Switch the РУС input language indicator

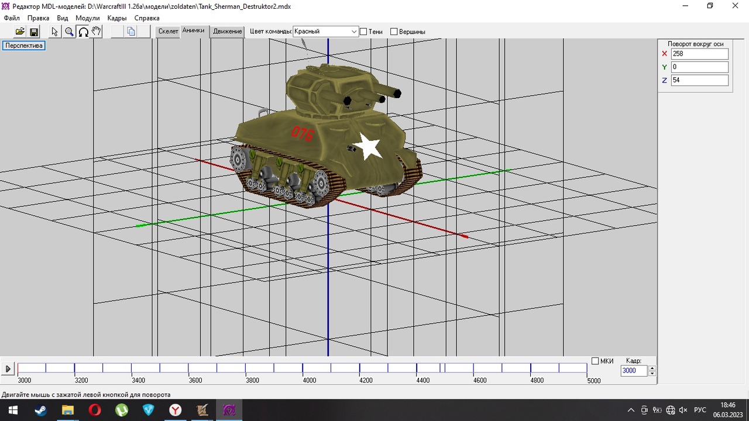(700, 410)
